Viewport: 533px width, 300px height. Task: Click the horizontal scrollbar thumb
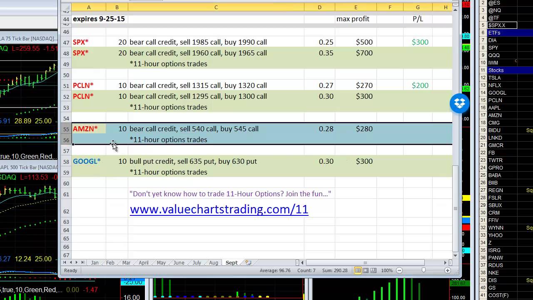(365, 262)
